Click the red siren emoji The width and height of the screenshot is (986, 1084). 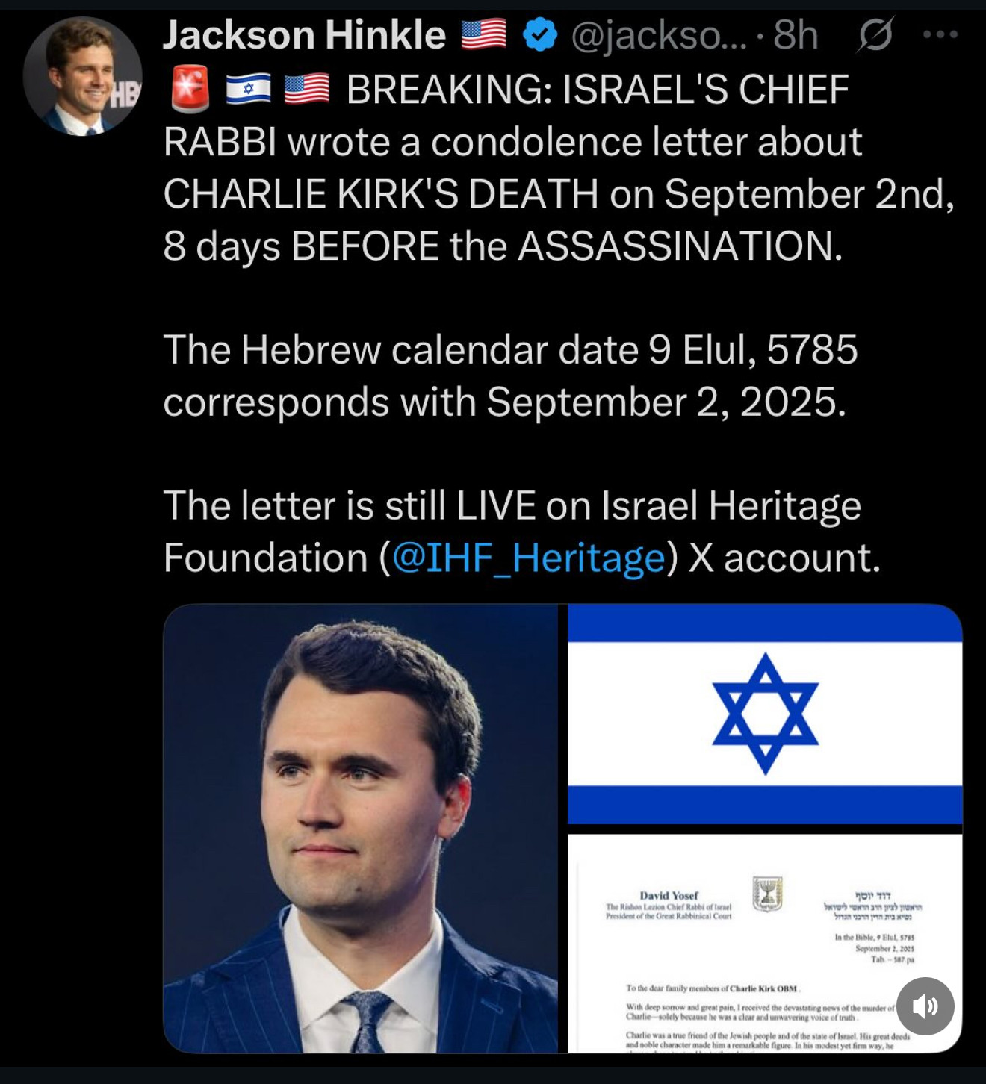[190, 89]
